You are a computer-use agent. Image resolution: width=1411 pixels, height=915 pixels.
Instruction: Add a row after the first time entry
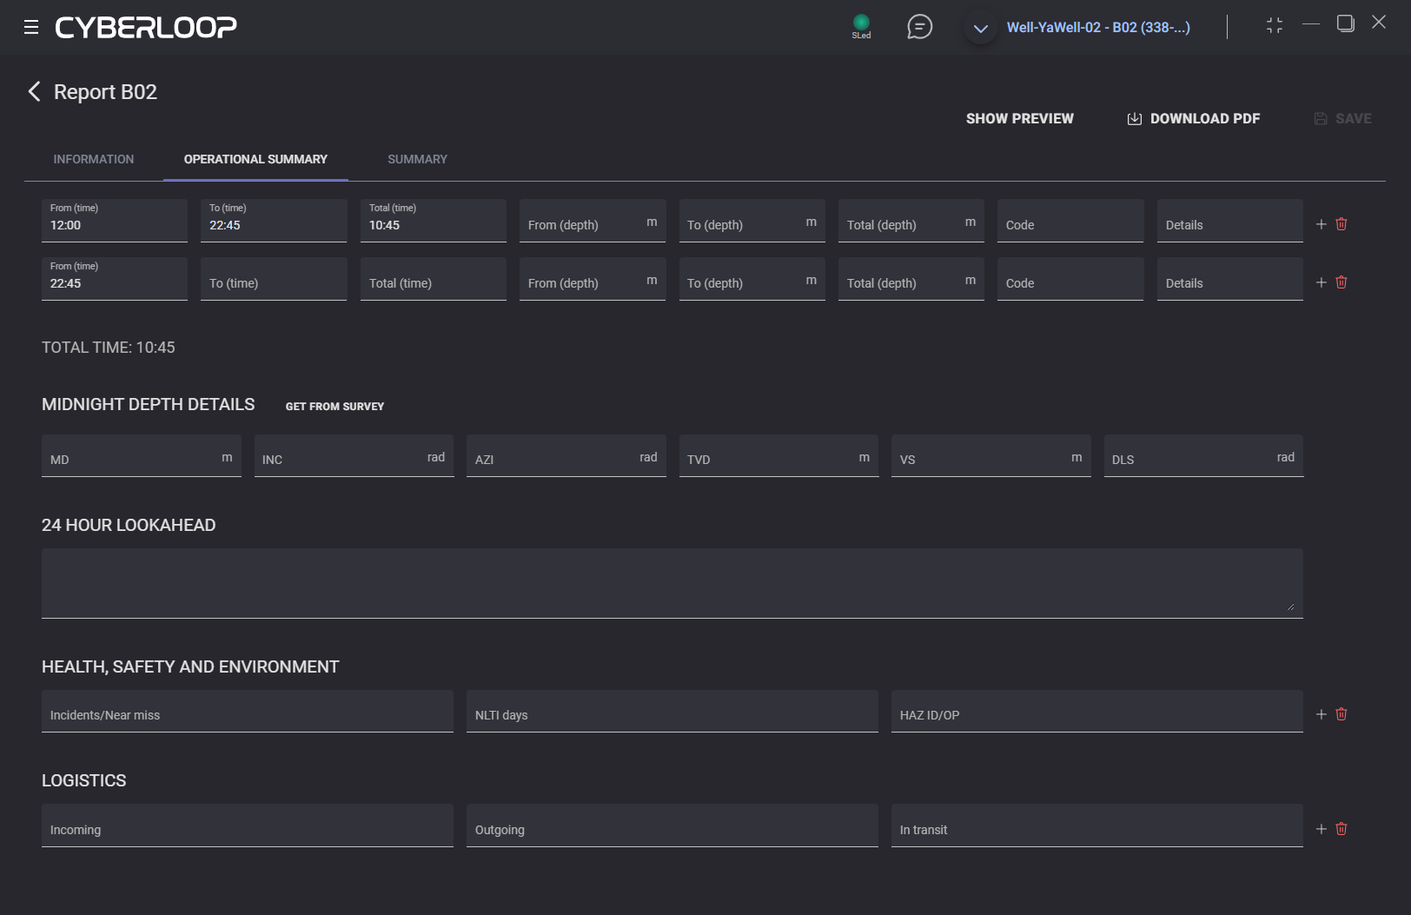click(x=1321, y=224)
